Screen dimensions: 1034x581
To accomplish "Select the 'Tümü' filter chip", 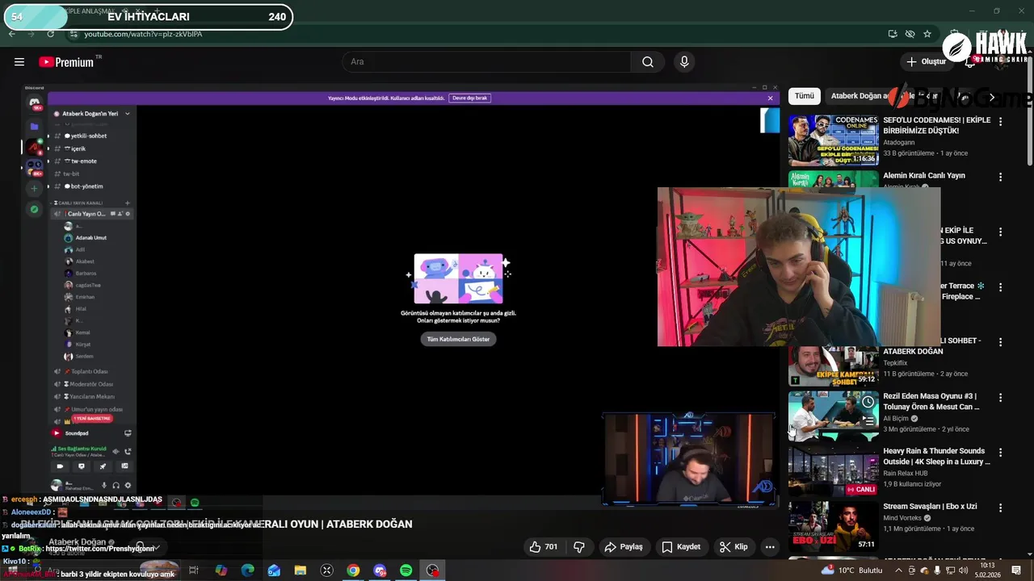I will (x=805, y=96).
